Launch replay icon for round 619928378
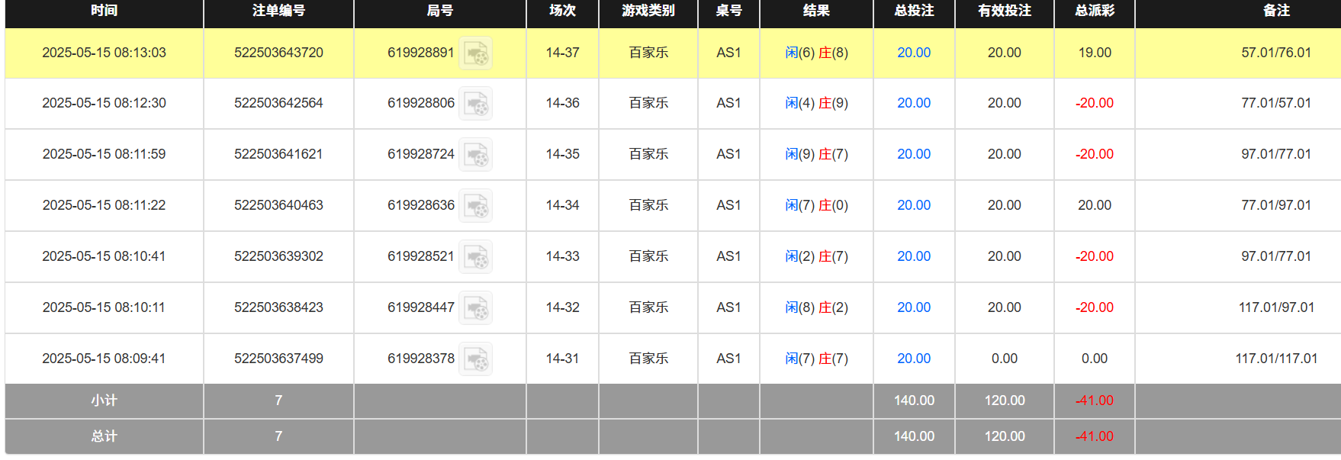This screenshot has width=1341, height=460. (x=475, y=359)
